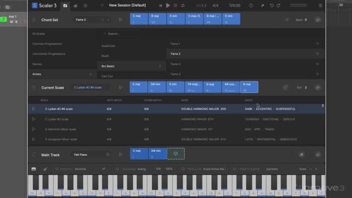Click the Undo arrow icon

271,5
